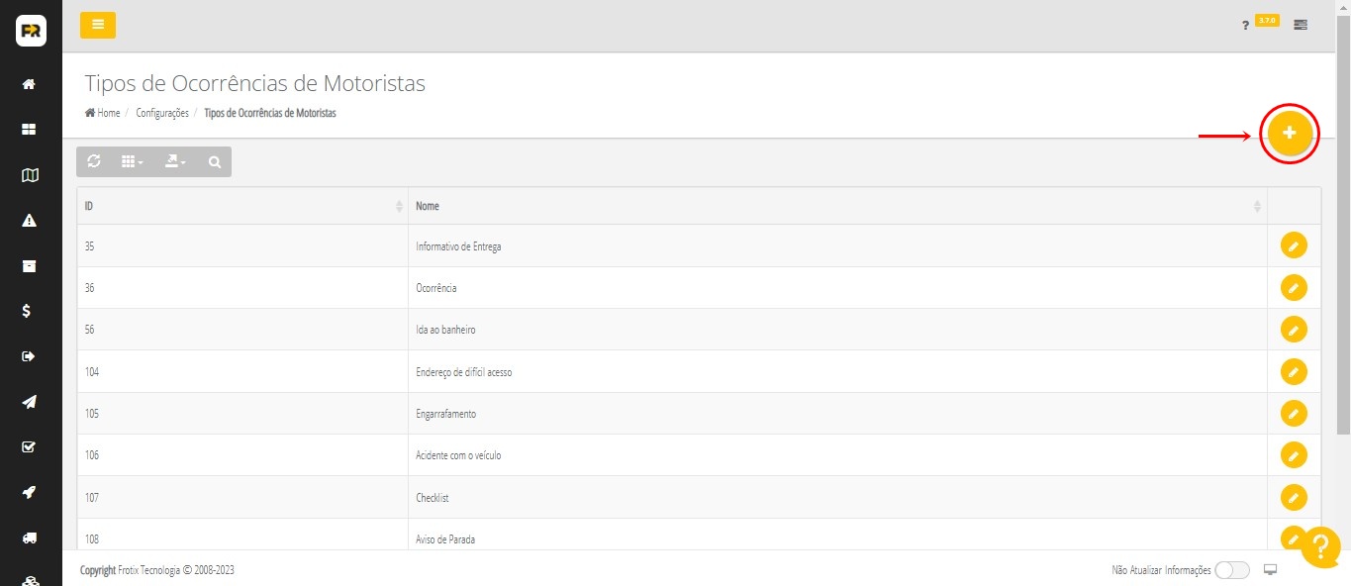
Task: Refresh the table data
Action: 94,161
